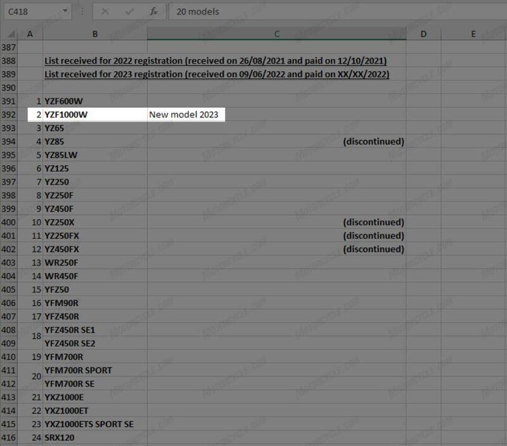Select column D header
This screenshot has height=446, width=507.
pyautogui.click(x=423, y=34)
